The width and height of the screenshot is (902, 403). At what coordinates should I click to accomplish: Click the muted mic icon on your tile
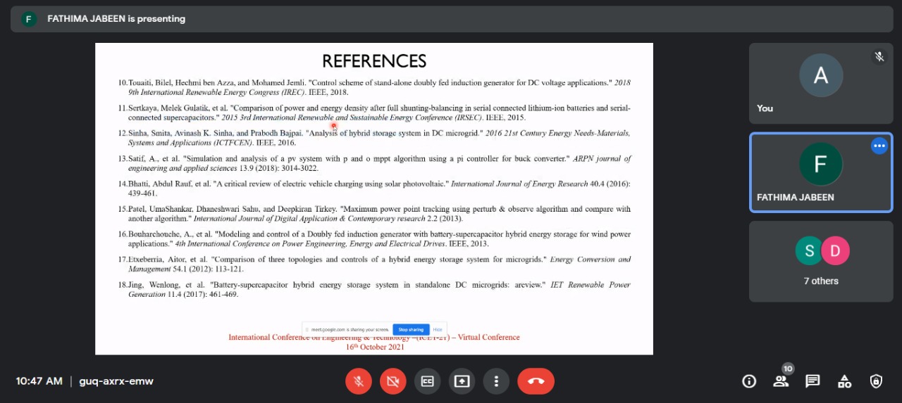[x=879, y=56]
